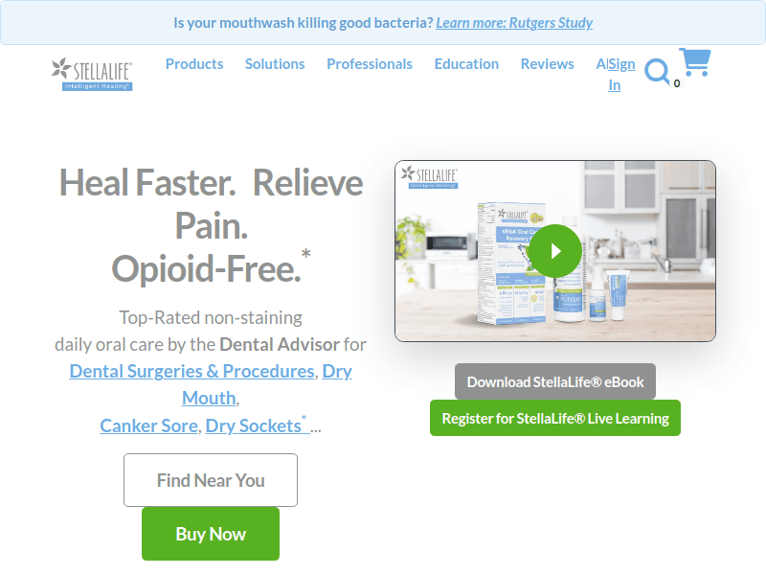Follow the Canker Sore link
This screenshot has height=575, width=766.
[149, 425]
